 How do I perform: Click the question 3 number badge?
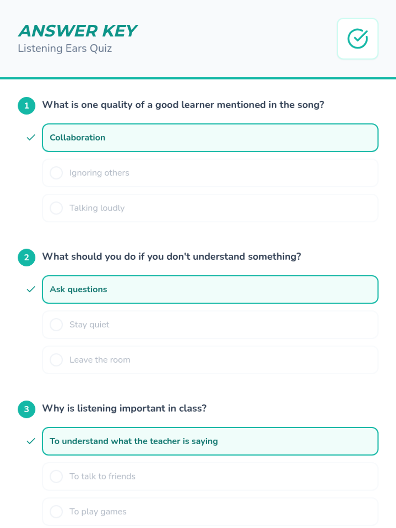coord(26,409)
